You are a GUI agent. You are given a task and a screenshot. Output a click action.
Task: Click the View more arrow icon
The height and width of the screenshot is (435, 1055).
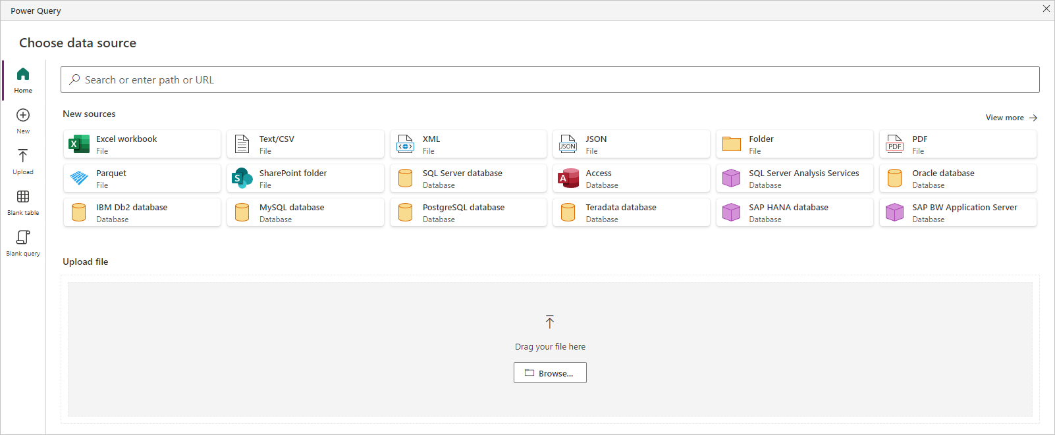tap(1033, 118)
